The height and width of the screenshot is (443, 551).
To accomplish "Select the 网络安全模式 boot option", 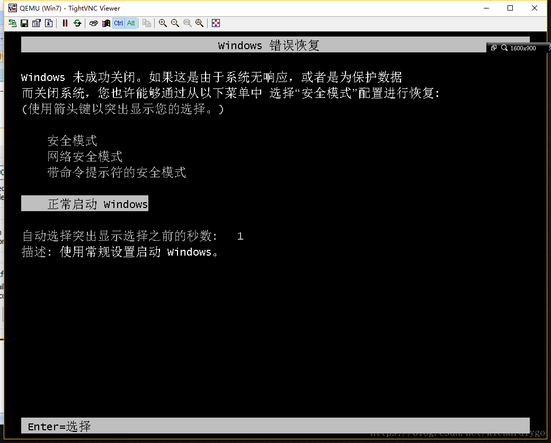I will [x=85, y=157].
